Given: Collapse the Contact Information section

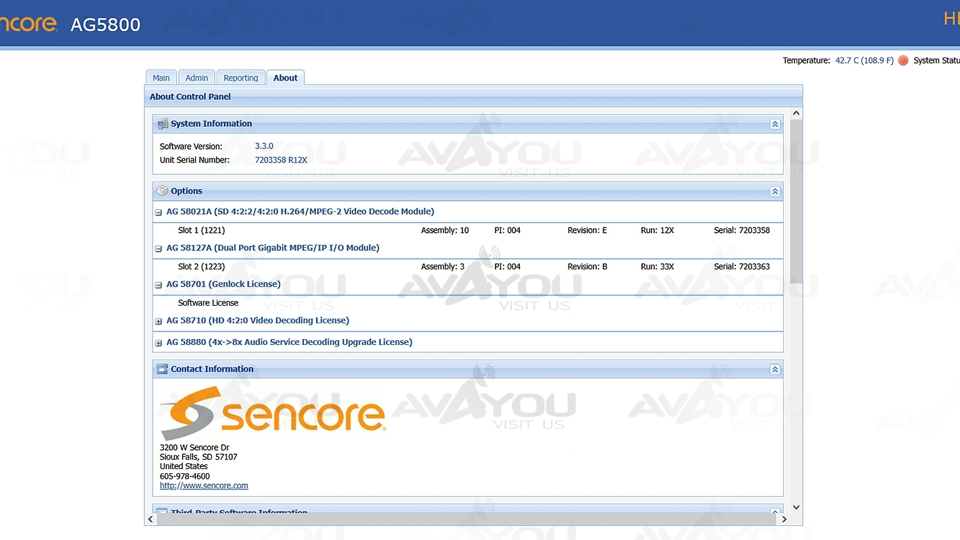Looking at the screenshot, I should tap(775, 369).
